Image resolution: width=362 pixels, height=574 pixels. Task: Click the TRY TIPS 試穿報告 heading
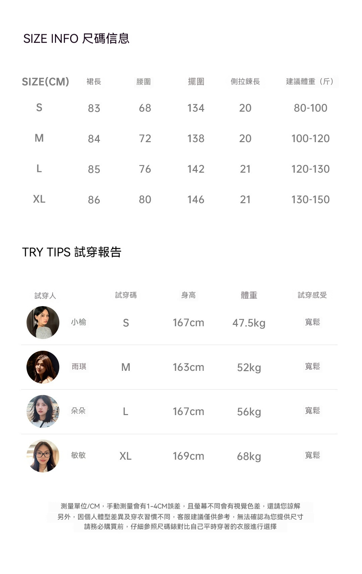coord(71,252)
